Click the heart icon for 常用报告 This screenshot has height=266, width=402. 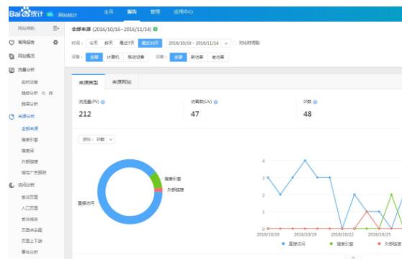click(x=12, y=43)
